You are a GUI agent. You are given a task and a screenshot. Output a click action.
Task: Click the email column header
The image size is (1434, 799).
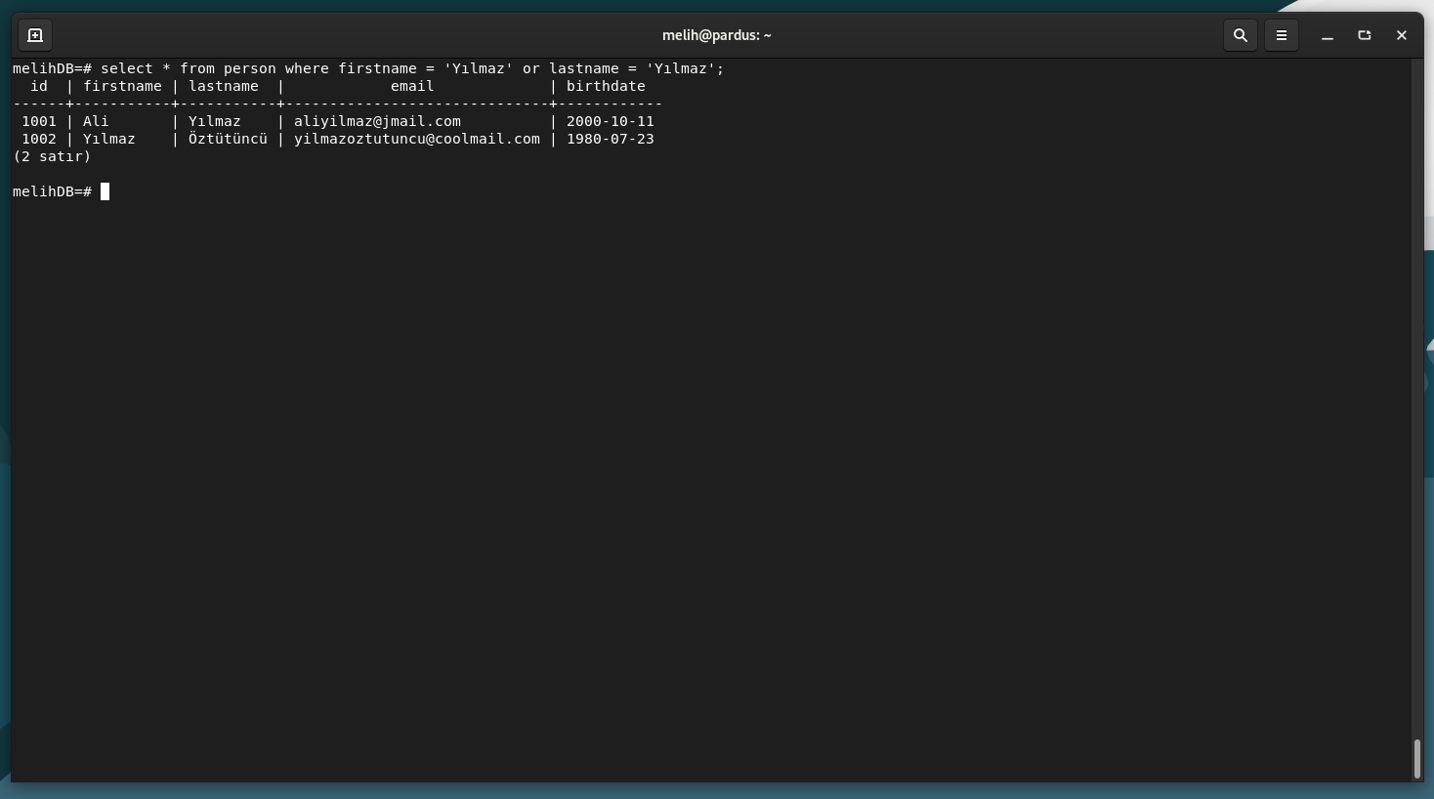point(412,86)
